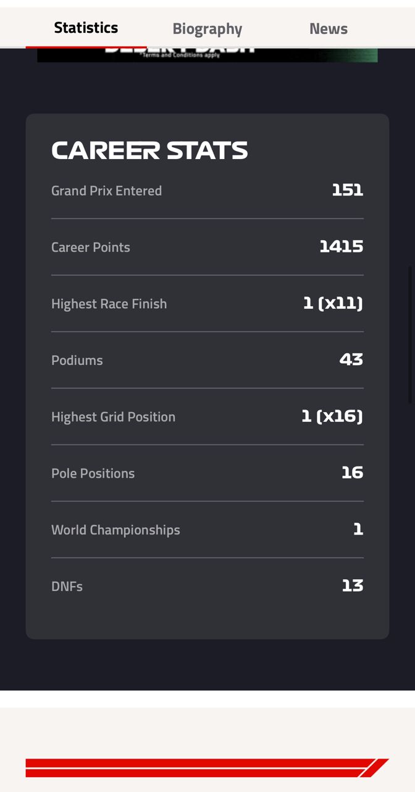
Task: Click the red striped divider graphic
Action: click(x=207, y=767)
